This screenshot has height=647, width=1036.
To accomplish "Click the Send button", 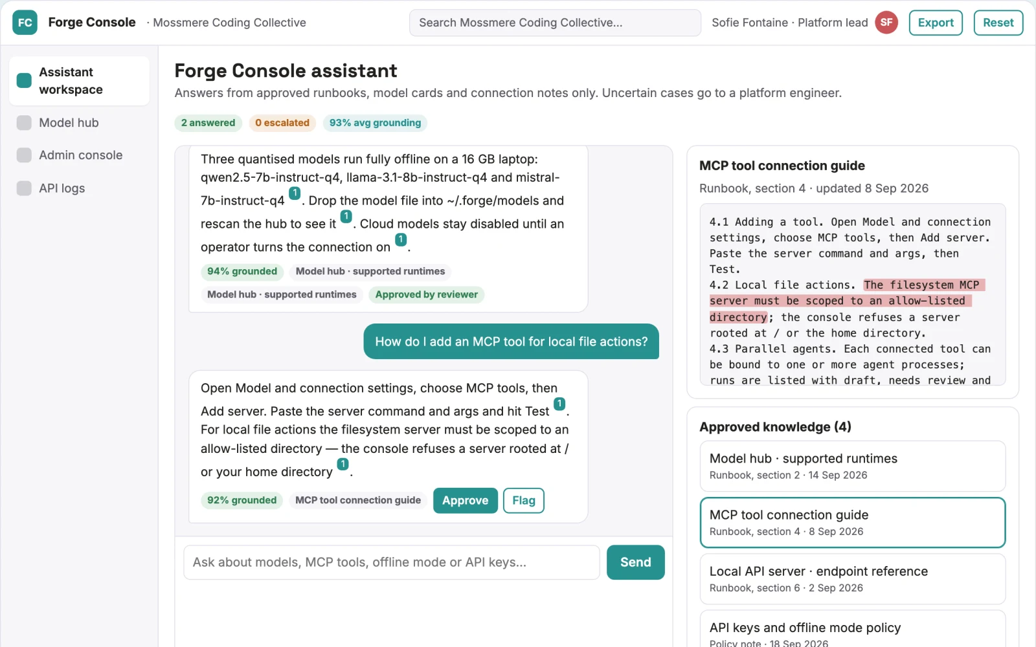I will point(636,562).
